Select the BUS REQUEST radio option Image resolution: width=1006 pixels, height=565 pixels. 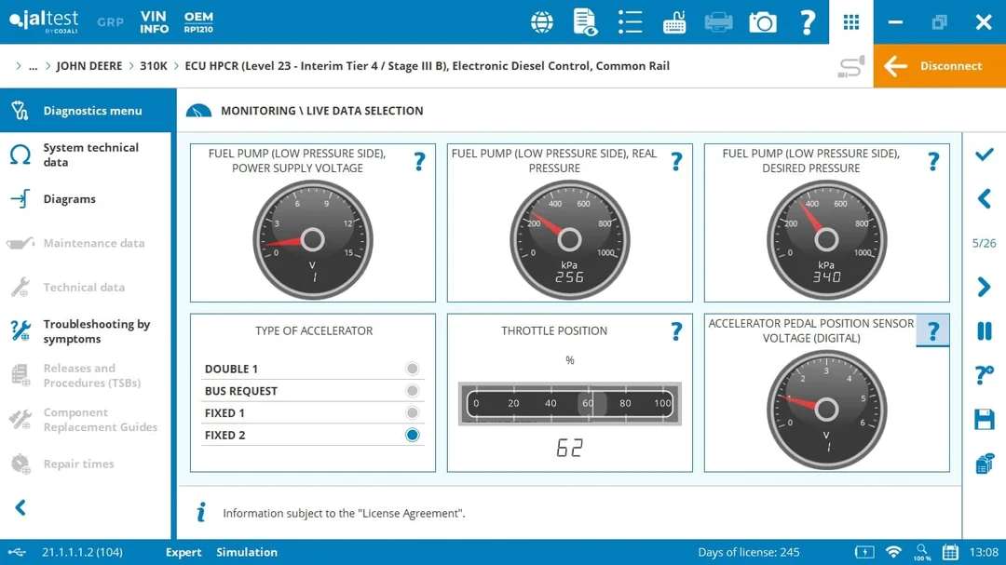coord(412,391)
